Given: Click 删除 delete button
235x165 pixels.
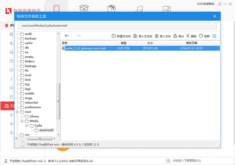Looking at the screenshot, I should click(191, 36).
